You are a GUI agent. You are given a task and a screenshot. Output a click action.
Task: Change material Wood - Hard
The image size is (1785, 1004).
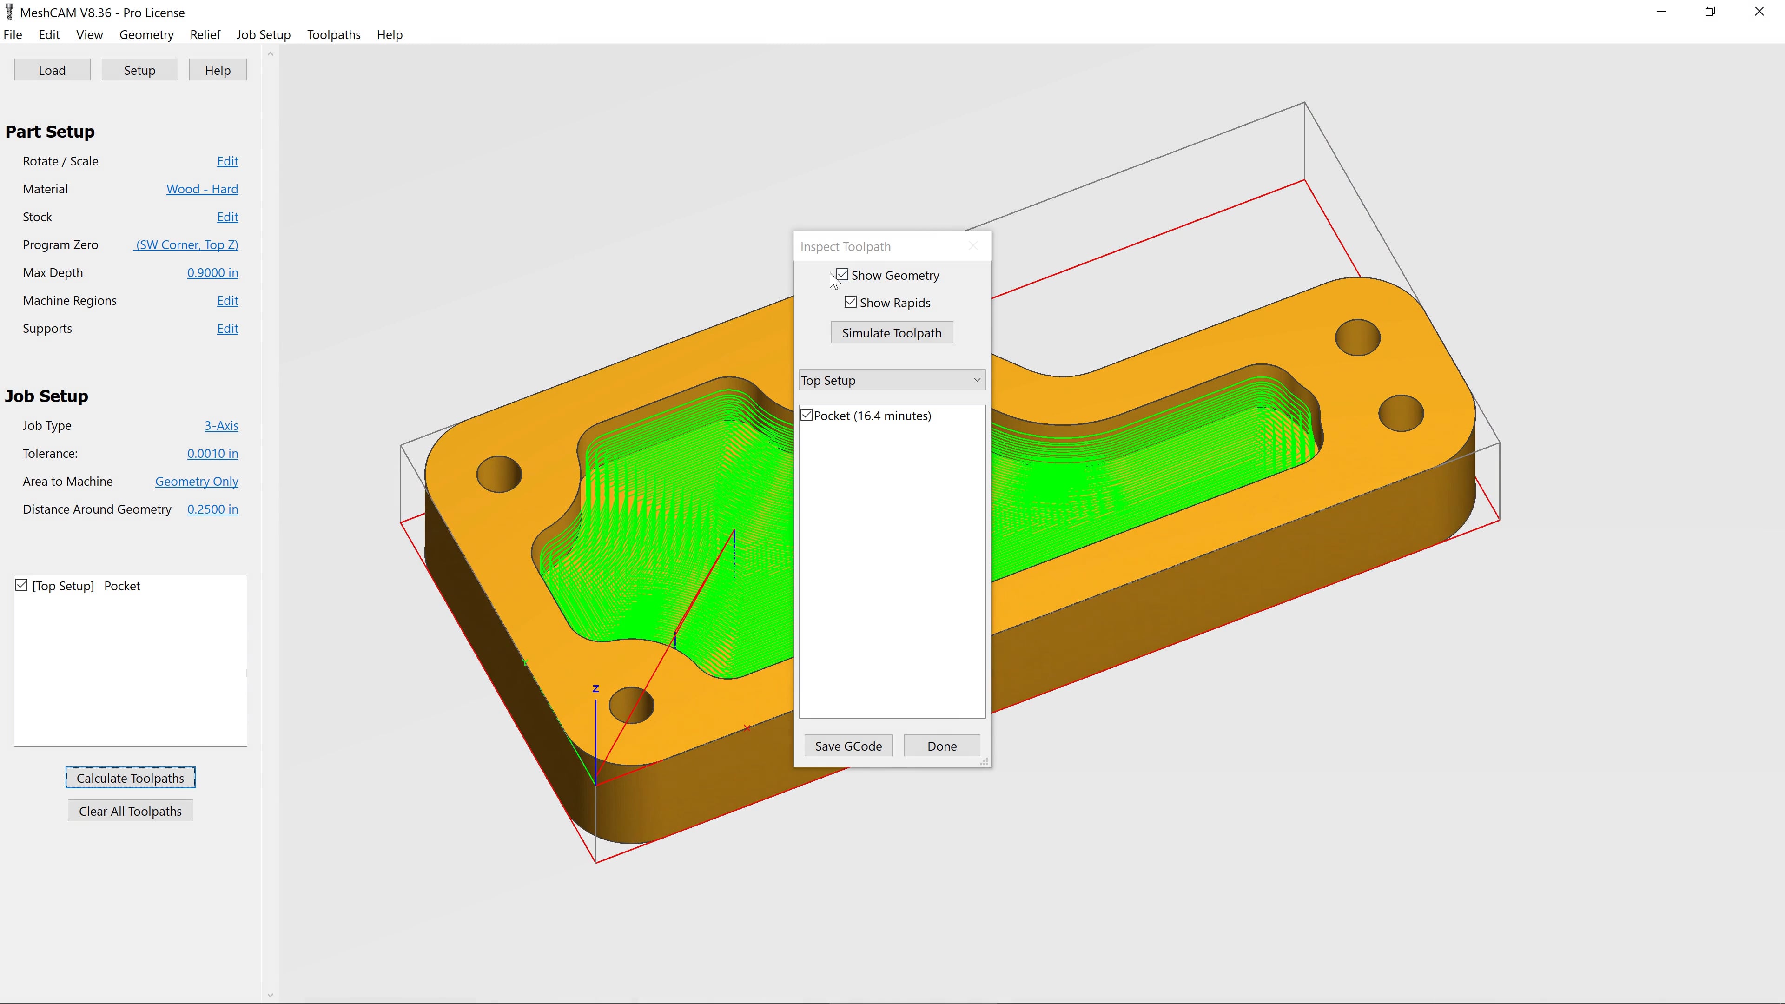coord(202,189)
